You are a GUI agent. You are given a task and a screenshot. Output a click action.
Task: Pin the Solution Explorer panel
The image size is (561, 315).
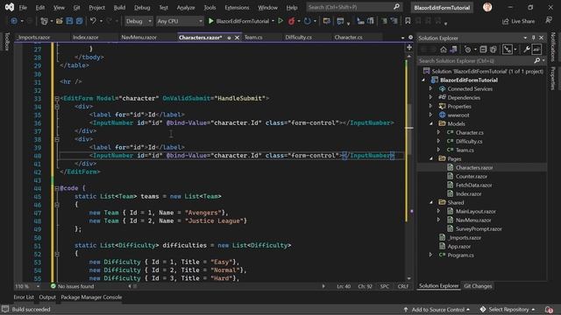tap(533, 38)
